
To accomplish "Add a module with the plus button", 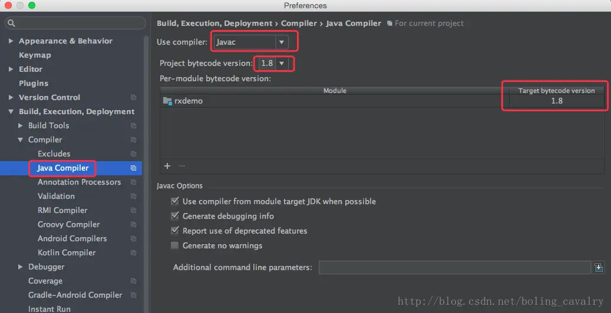I will [x=167, y=166].
